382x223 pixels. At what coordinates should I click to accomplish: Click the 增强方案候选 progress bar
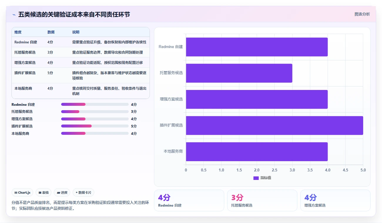(x=95, y=119)
